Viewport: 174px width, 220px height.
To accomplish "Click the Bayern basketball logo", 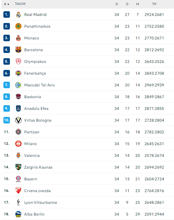I will (x=18, y=179).
